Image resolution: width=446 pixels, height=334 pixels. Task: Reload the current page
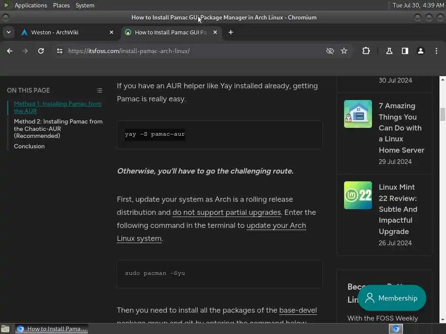pyautogui.click(x=41, y=51)
